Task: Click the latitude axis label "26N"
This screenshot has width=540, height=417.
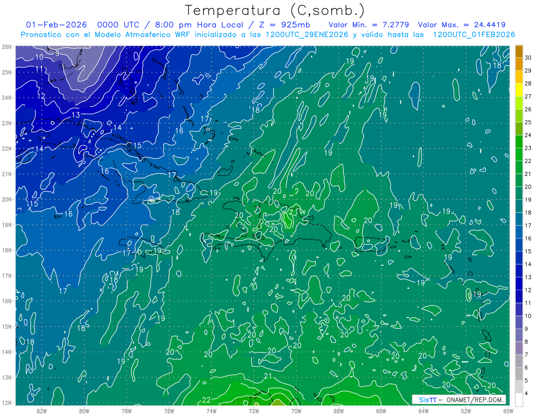Action: (7, 47)
